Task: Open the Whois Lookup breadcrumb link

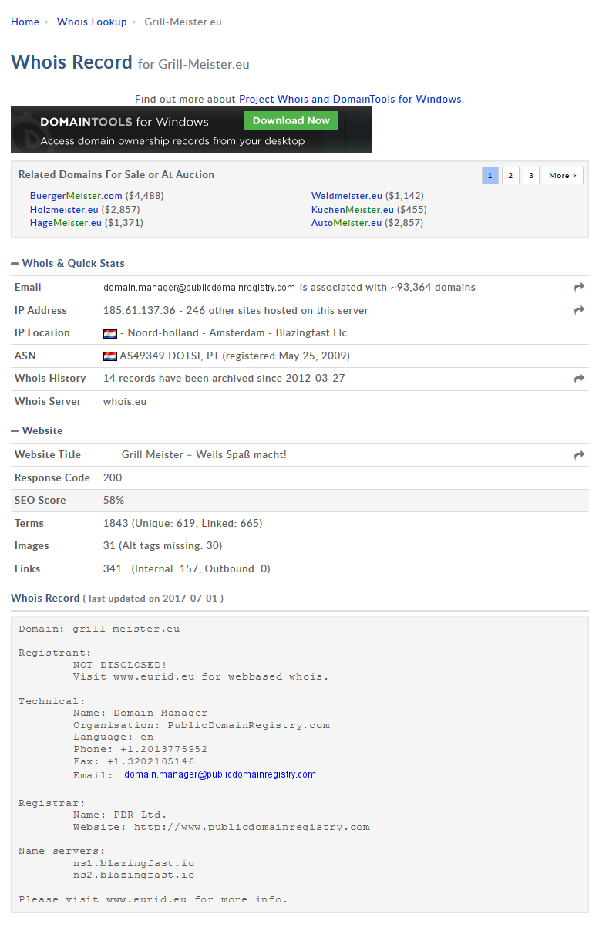Action: click(92, 22)
